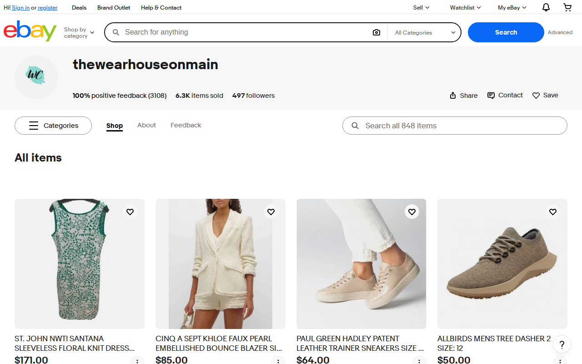This screenshot has height=364, width=582.
Task: Click the 6.3K items sold text
Action: [199, 96]
